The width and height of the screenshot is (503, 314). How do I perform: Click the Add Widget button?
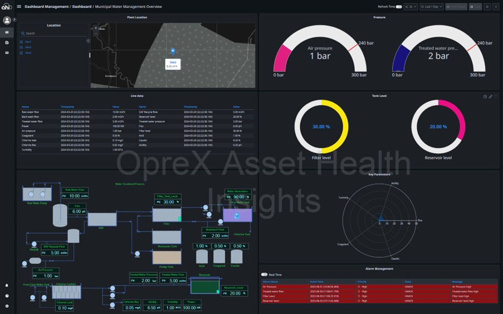point(456,7)
